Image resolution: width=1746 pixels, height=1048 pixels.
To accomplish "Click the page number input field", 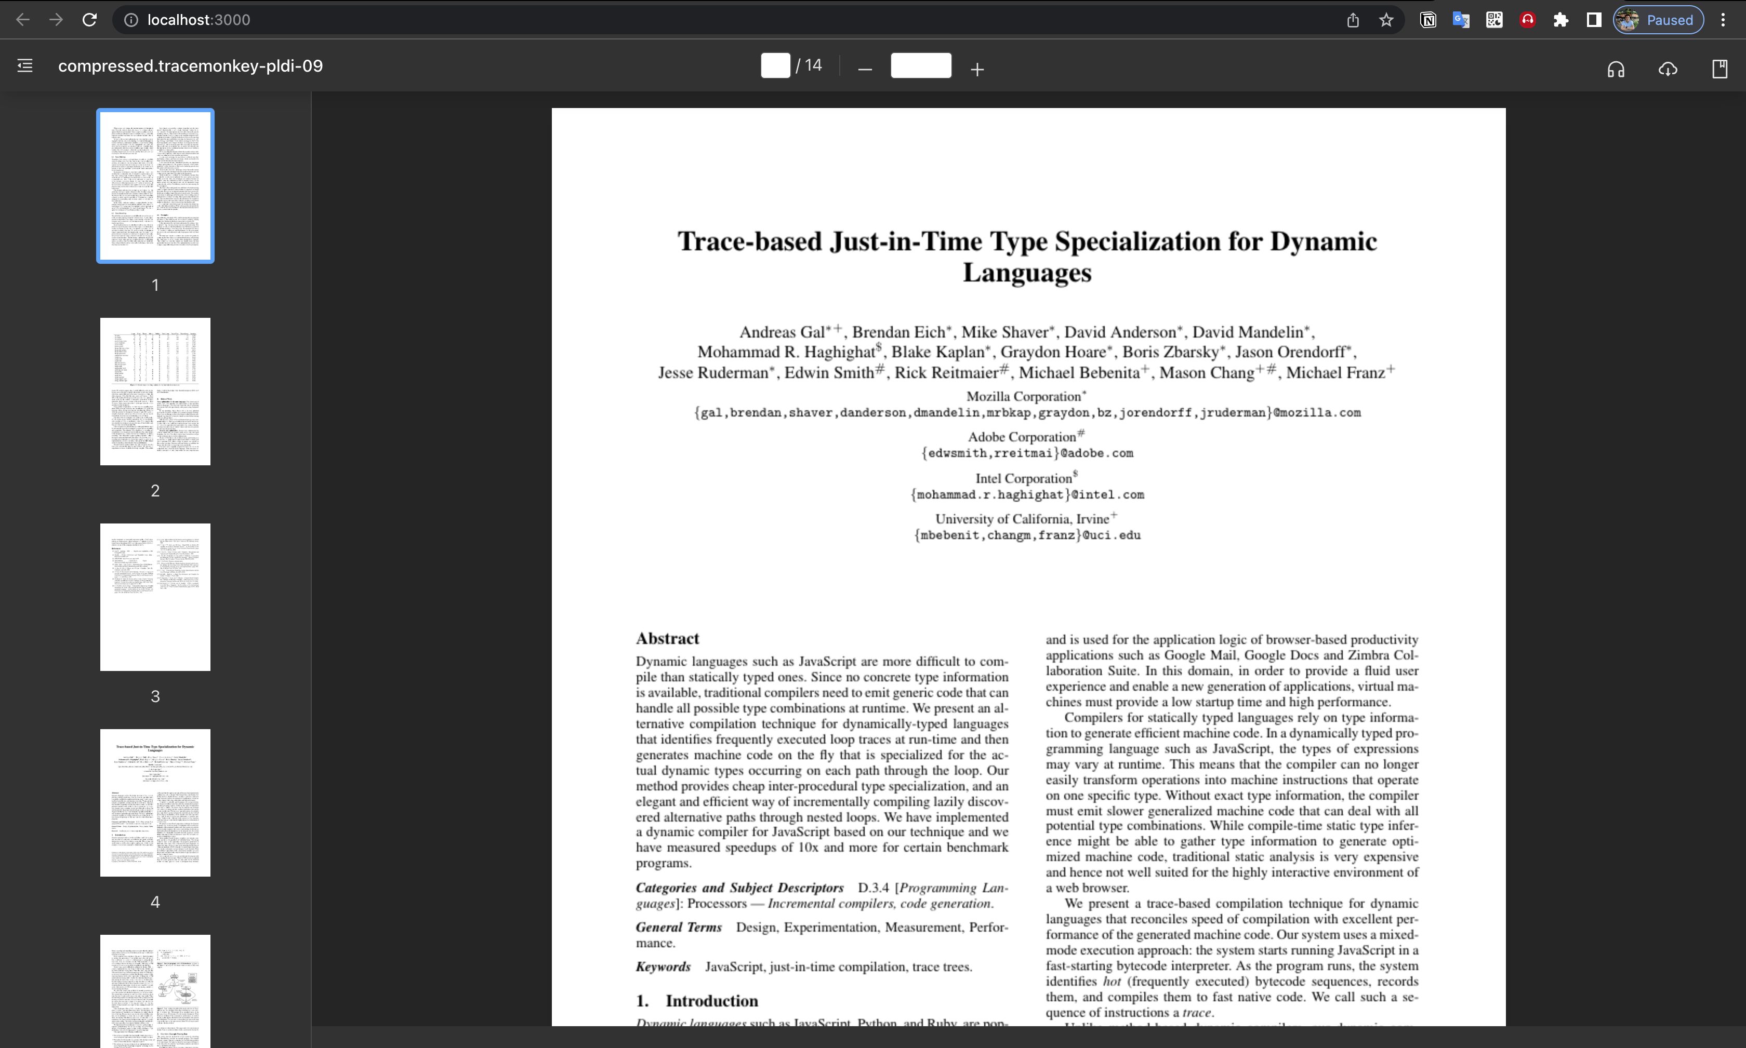I will pos(775,65).
